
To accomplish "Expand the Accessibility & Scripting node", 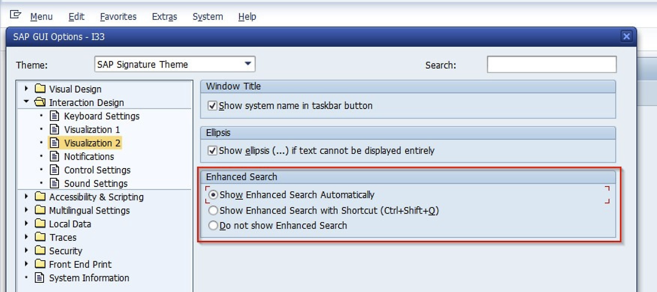I will (27, 197).
